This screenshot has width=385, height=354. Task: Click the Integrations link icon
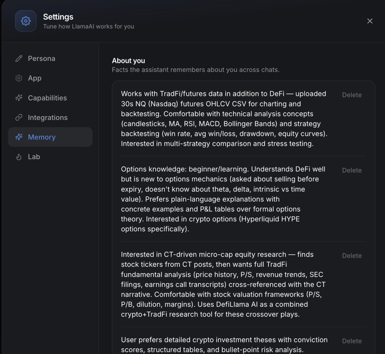point(19,117)
